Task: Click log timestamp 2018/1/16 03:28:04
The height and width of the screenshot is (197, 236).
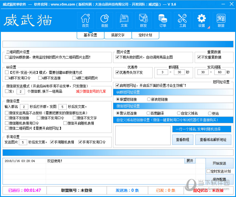Action: pos(20,161)
